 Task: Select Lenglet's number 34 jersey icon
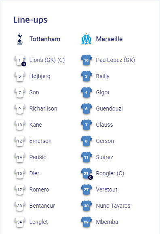(x=20, y=222)
